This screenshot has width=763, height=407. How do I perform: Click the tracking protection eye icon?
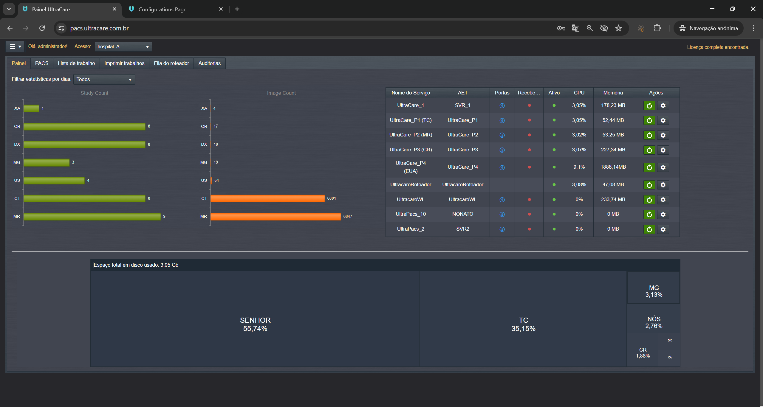pyautogui.click(x=604, y=28)
